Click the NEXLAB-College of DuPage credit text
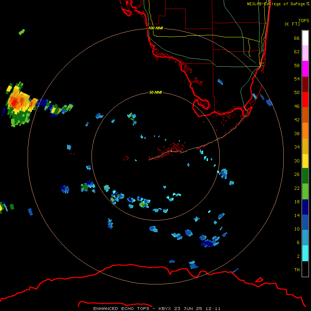The height and width of the screenshot is (311, 311). (x=278, y=4)
